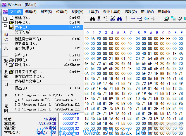Click the Replace Hex Values icon
Viewport: 186px width, 136px height.
[x=113, y=19]
